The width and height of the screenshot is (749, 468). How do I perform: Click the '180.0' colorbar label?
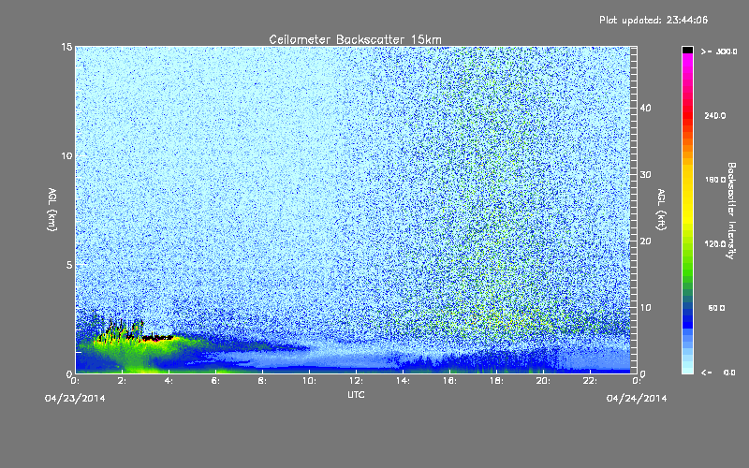[x=715, y=180]
